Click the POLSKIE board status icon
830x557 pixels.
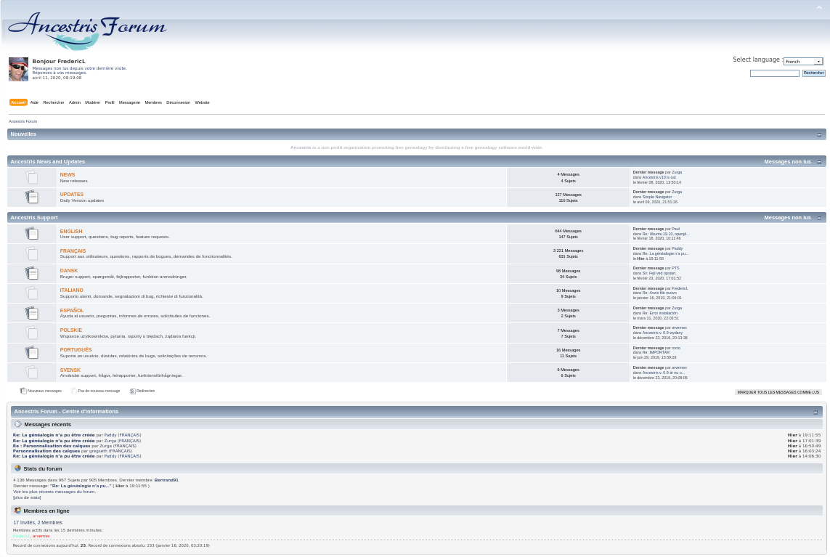32,333
